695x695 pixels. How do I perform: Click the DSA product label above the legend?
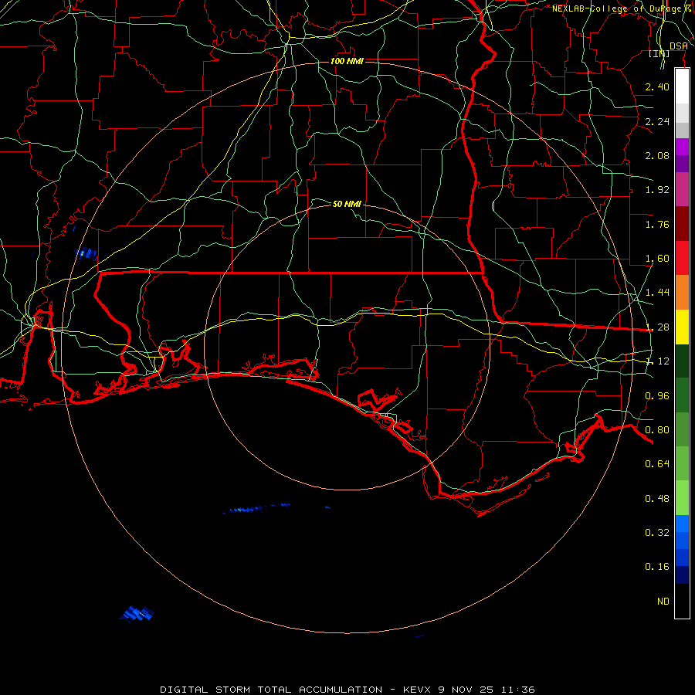[x=679, y=46]
